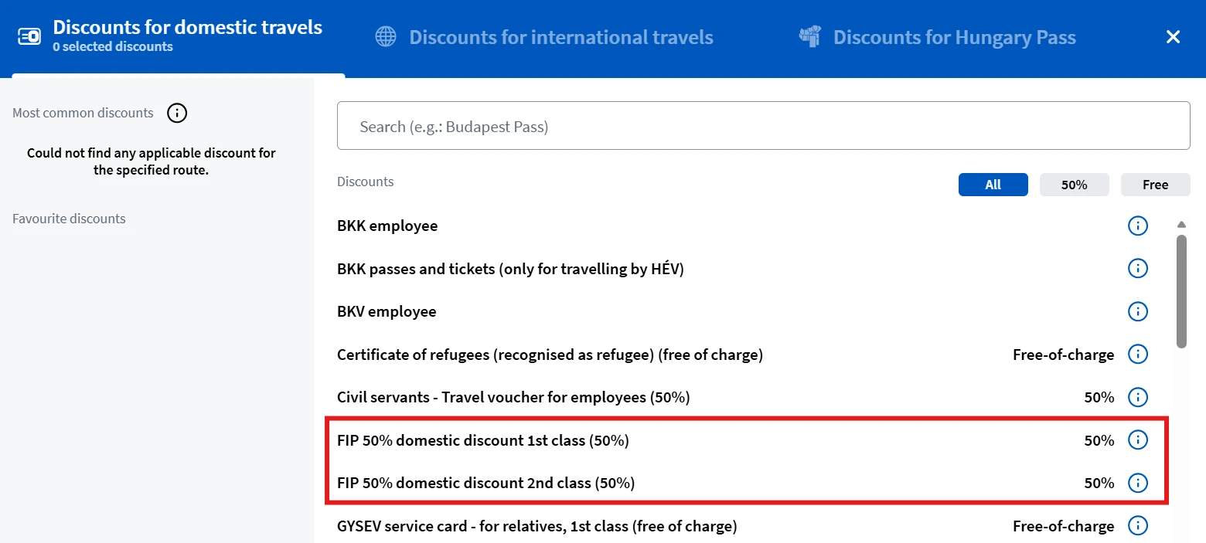Filter discounts by All
1206x543 pixels.
click(x=993, y=185)
